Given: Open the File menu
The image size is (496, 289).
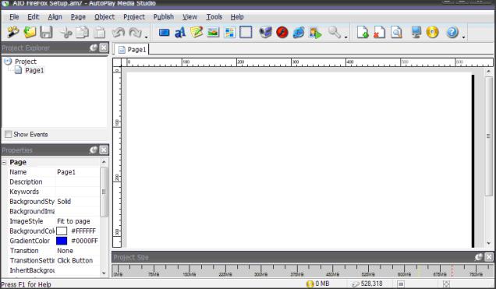Looking at the screenshot, I should click(x=14, y=16).
